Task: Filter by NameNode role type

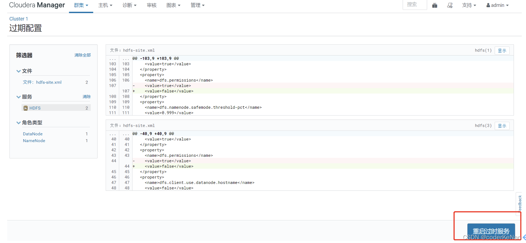Action: click(x=34, y=141)
